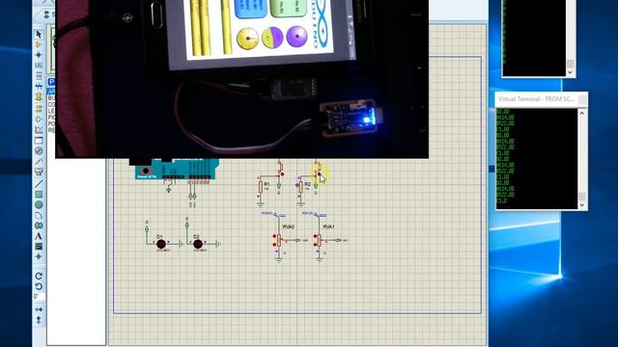Select the Graph mode tool

click(39, 130)
